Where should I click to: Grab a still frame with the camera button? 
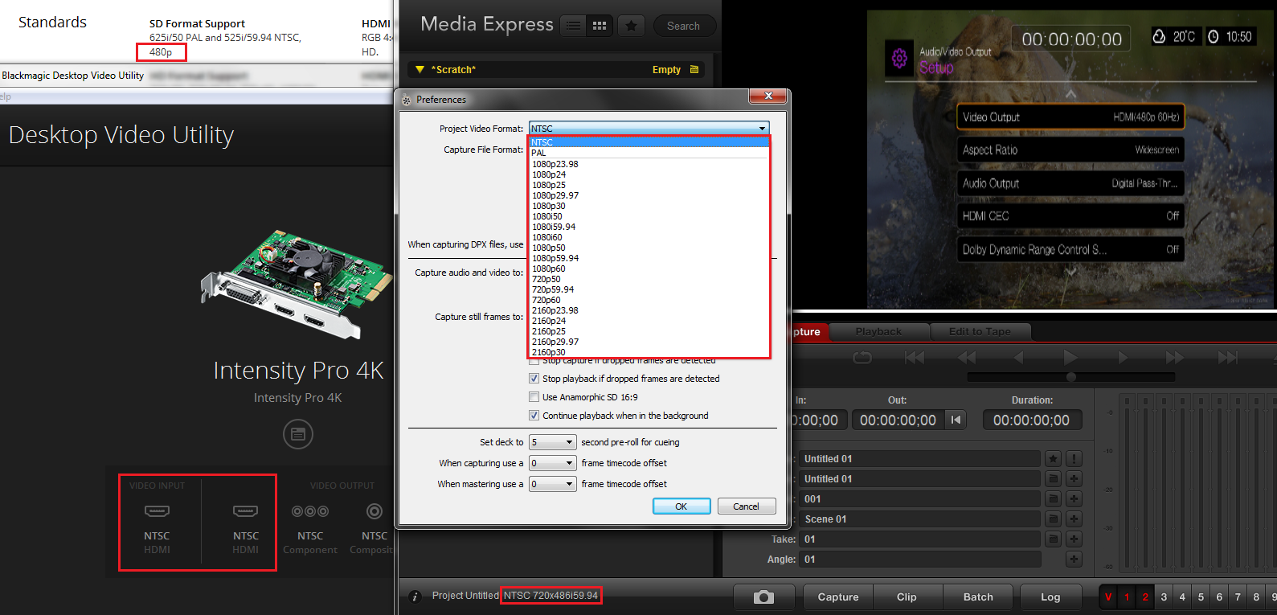(x=763, y=597)
